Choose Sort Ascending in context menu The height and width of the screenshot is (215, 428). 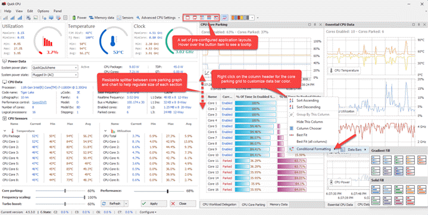click(308, 101)
